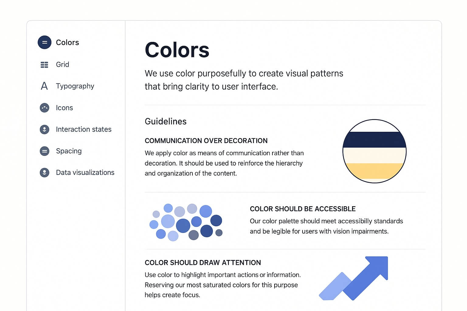The image size is (467, 311).
Task: Select Interaction states in sidebar
Action: 84,129
